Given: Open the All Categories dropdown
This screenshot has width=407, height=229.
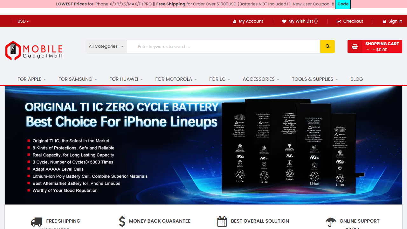Looking at the screenshot, I should pos(106,46).
